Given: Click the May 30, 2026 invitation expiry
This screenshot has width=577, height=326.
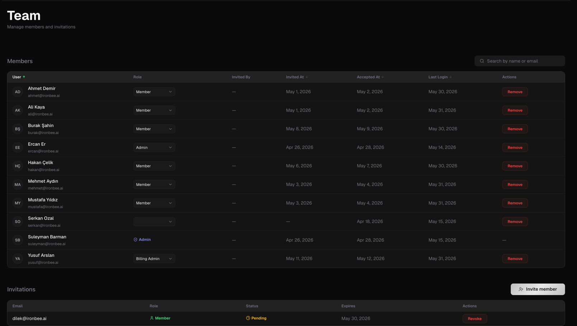Looking at the screenshot, I should [x=356, y=318].
